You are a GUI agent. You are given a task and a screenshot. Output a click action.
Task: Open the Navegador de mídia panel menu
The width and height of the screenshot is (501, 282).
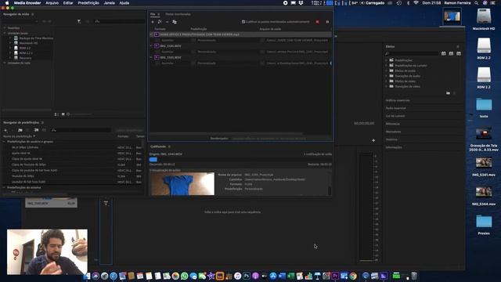tap(33, 14)
